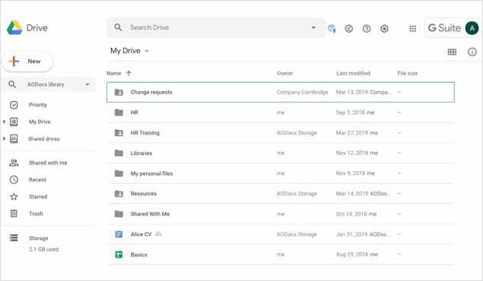Viewport: 483px width, 281px height.
Task: Reverse sort direction arrow next to Name
Action: [x=129, y=73]
